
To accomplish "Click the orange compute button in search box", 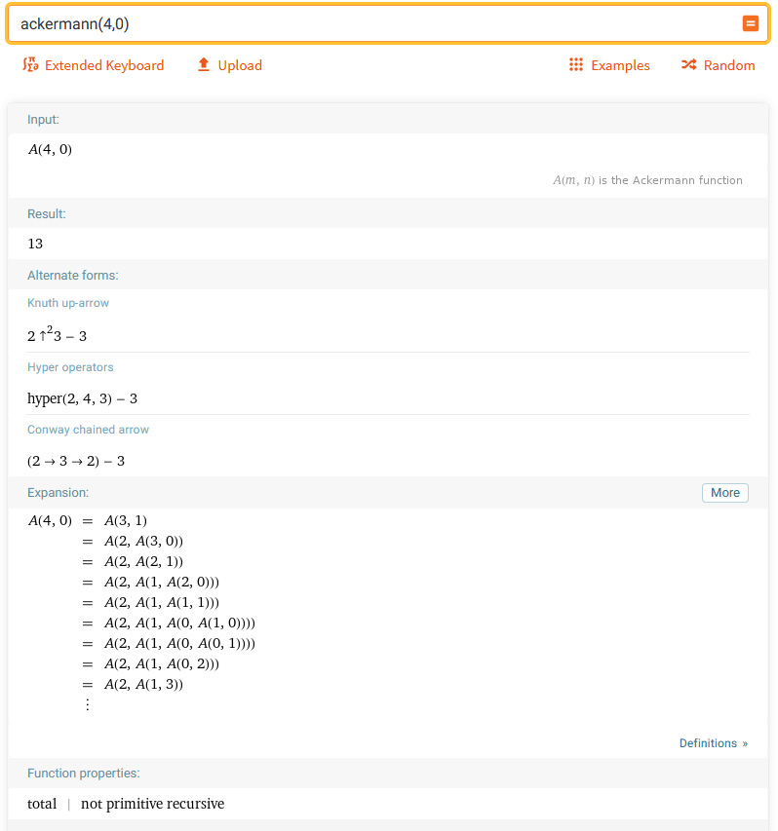I will [750, 24].
